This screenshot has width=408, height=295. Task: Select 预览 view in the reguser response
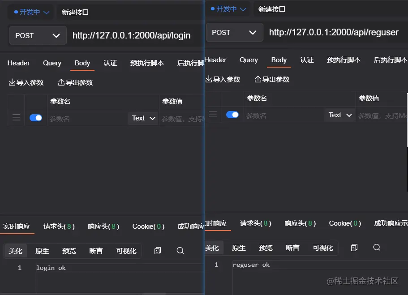(x=266, y=248)
